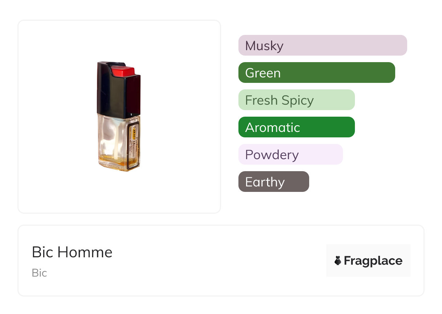Select the Musky accord bar
Viewport: 442px width, 314px height.
coord(323,45)
